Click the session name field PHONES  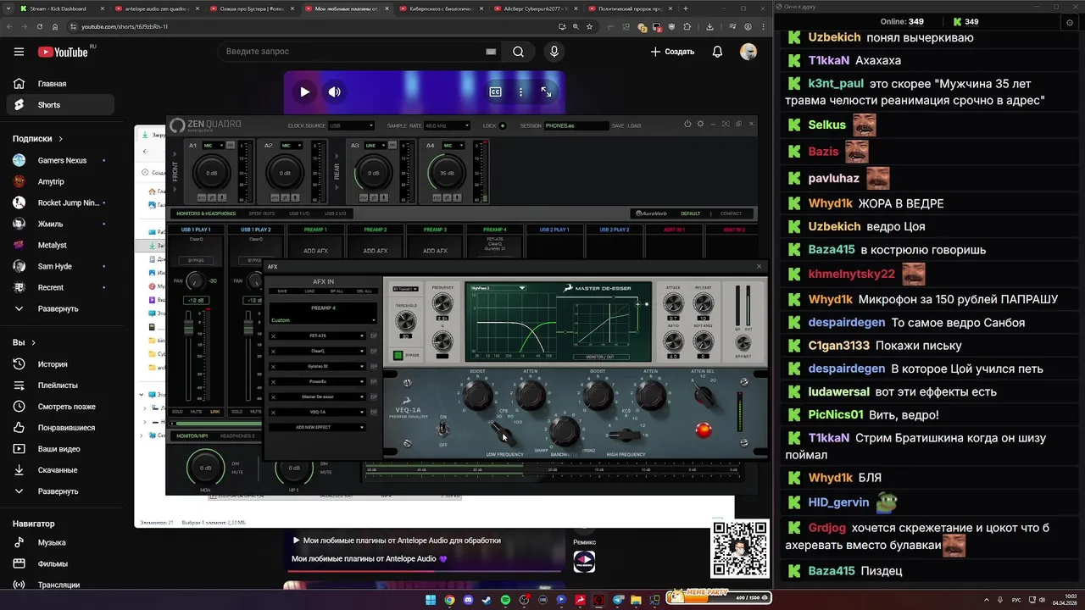[576, 125]
